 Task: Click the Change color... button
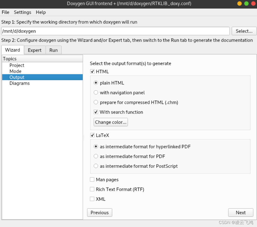click(x=111, y=122)
